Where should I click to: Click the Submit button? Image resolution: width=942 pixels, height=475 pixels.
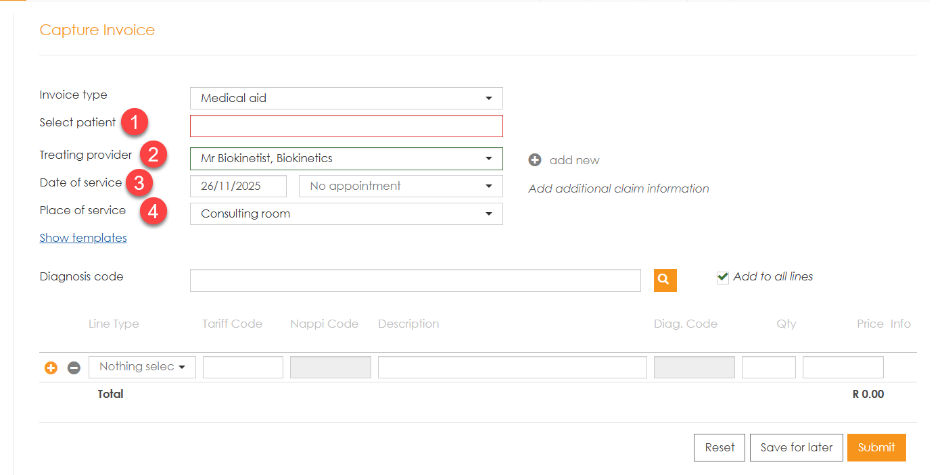pyautogui.click(x=876, y=447)
